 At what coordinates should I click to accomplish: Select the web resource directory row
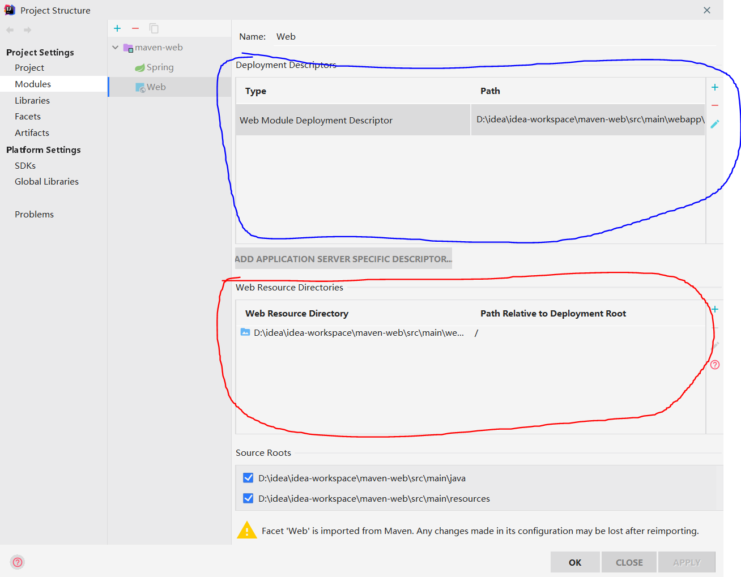pos(471,333)
